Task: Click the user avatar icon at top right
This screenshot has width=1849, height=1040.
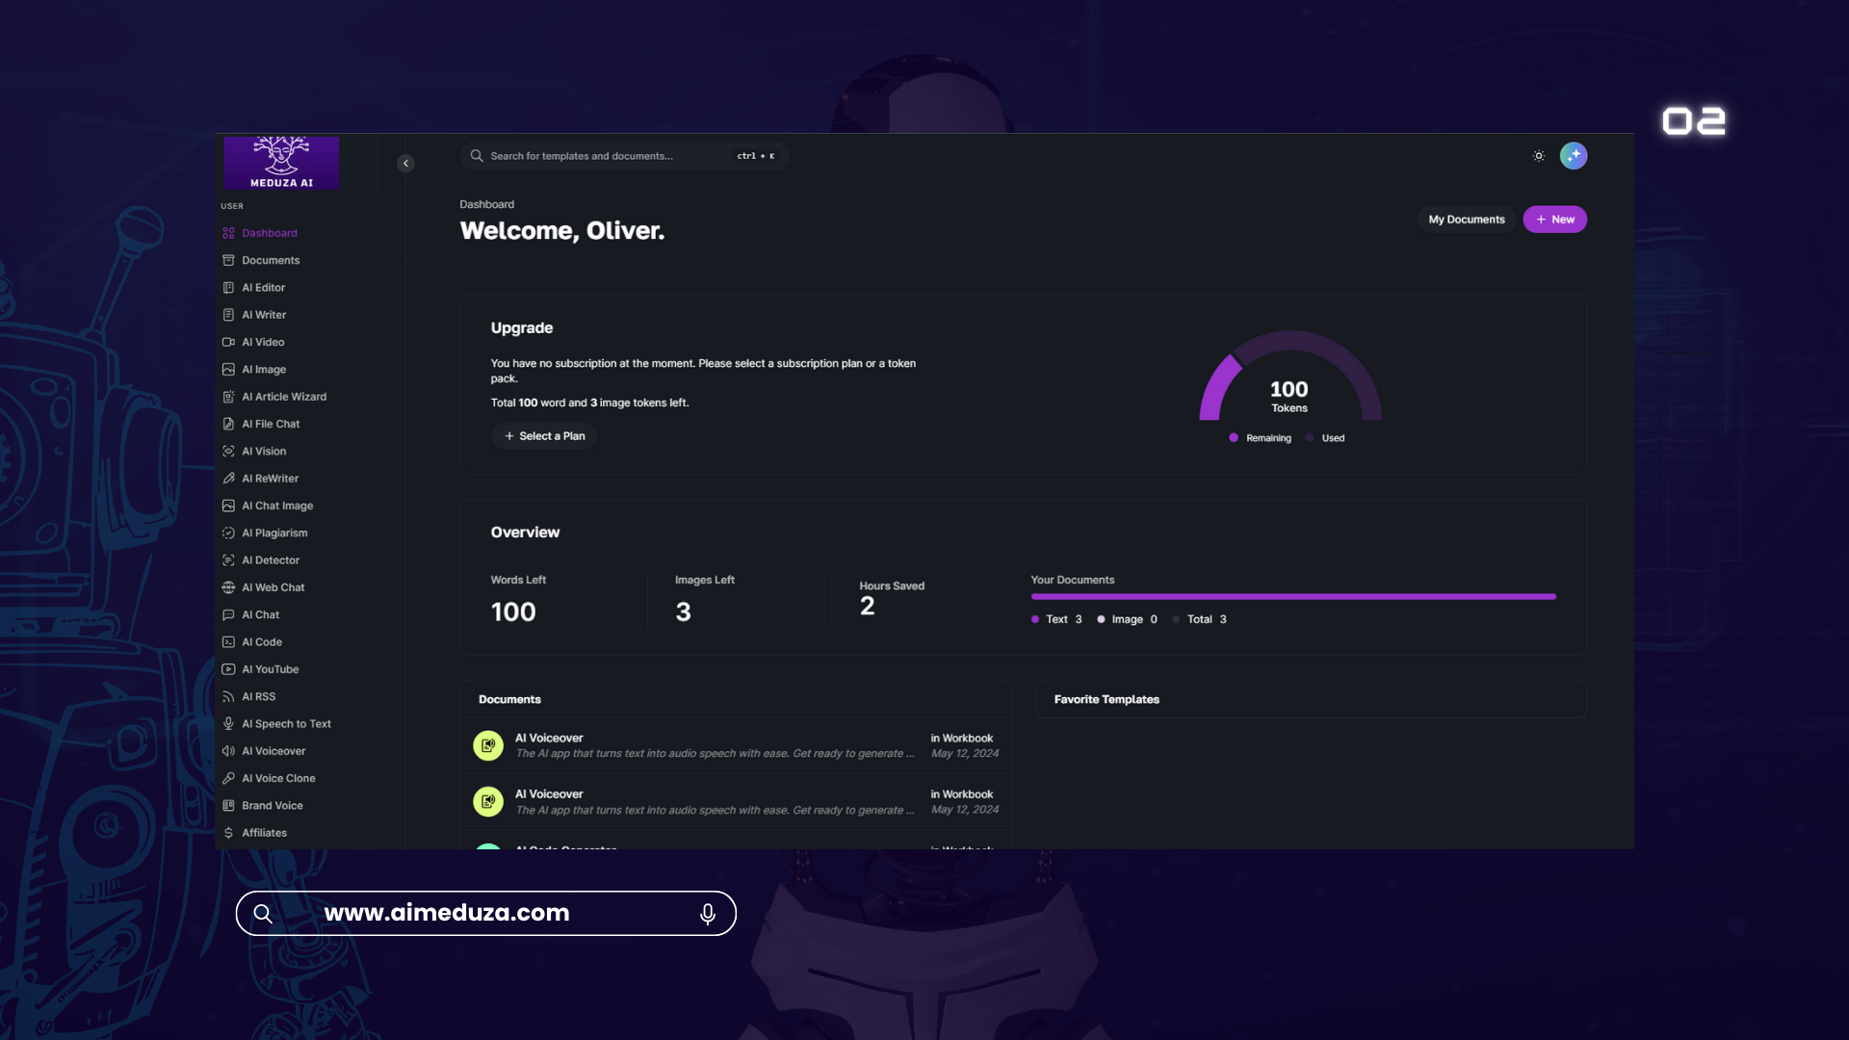Action: (x=1573, y=156)
